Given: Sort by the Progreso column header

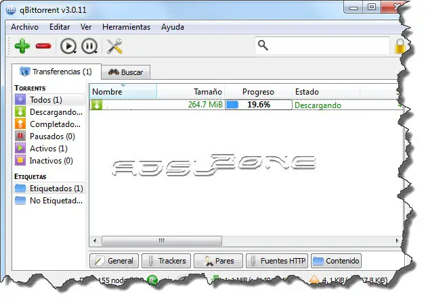Looking at the screenshot, I should (x=258, y=92).
